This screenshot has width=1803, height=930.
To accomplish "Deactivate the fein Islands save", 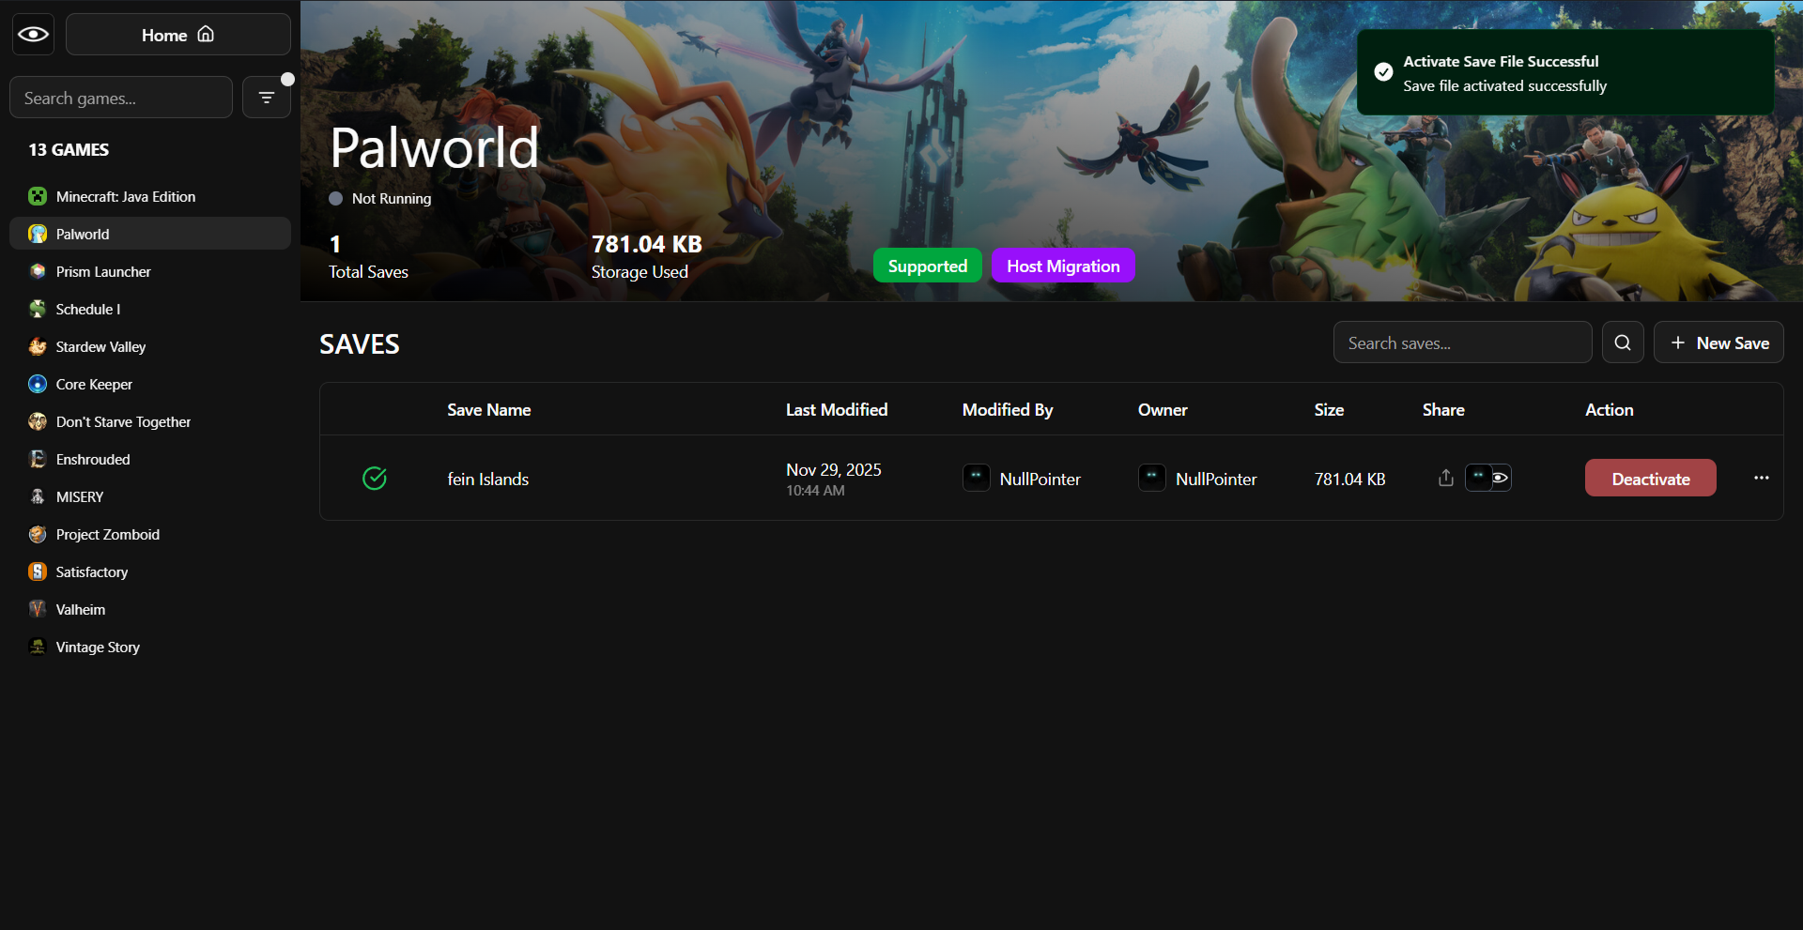I will coord(1651,478).
